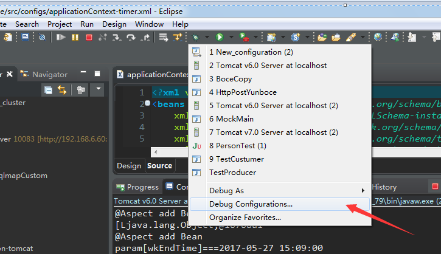Image resolution: width=441 pixels, height=254 pixels.
Task: Select 7 Tomcat v7.0 Server at localhost (2)
Action: point(280,132)
